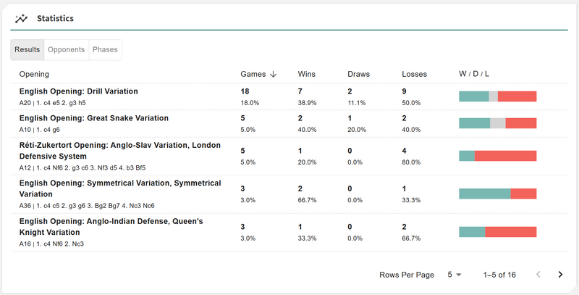Click the Great Snake Variation W/D/L bar
Screen dimensions: 579x295
(497, 123)
